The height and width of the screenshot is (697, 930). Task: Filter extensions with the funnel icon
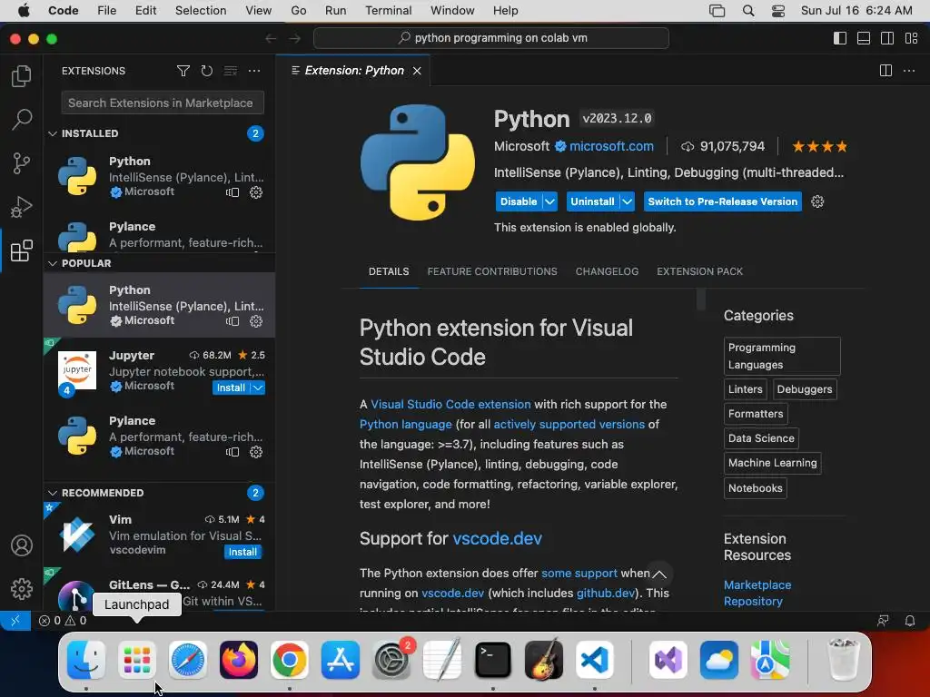(183, 71)
